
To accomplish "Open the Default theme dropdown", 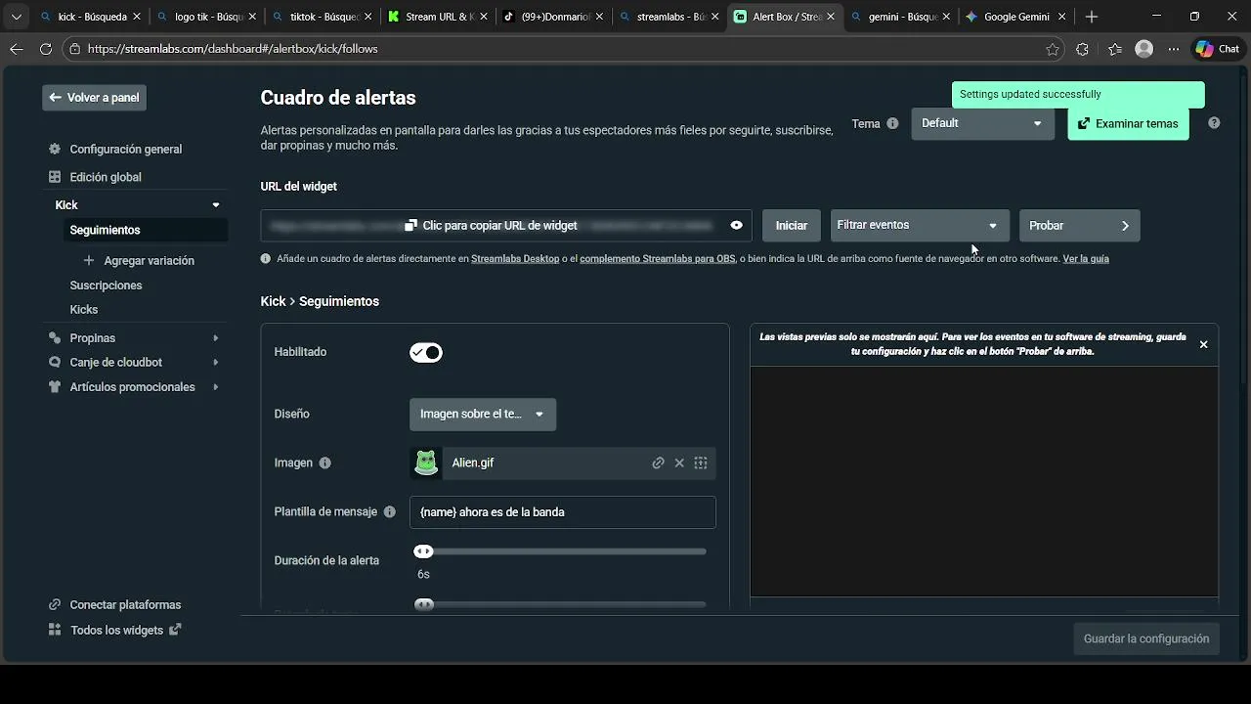I will tap(982, 124).
